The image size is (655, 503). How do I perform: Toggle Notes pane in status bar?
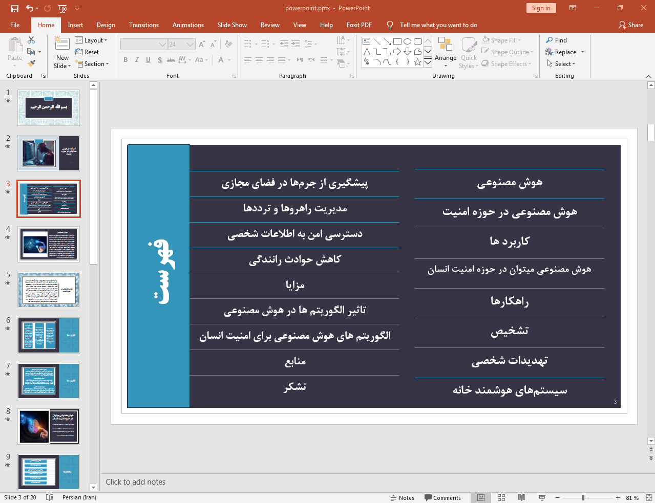point(403,498)
